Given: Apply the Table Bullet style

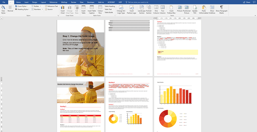Looking at the screenshot, I should pos(109,12).
